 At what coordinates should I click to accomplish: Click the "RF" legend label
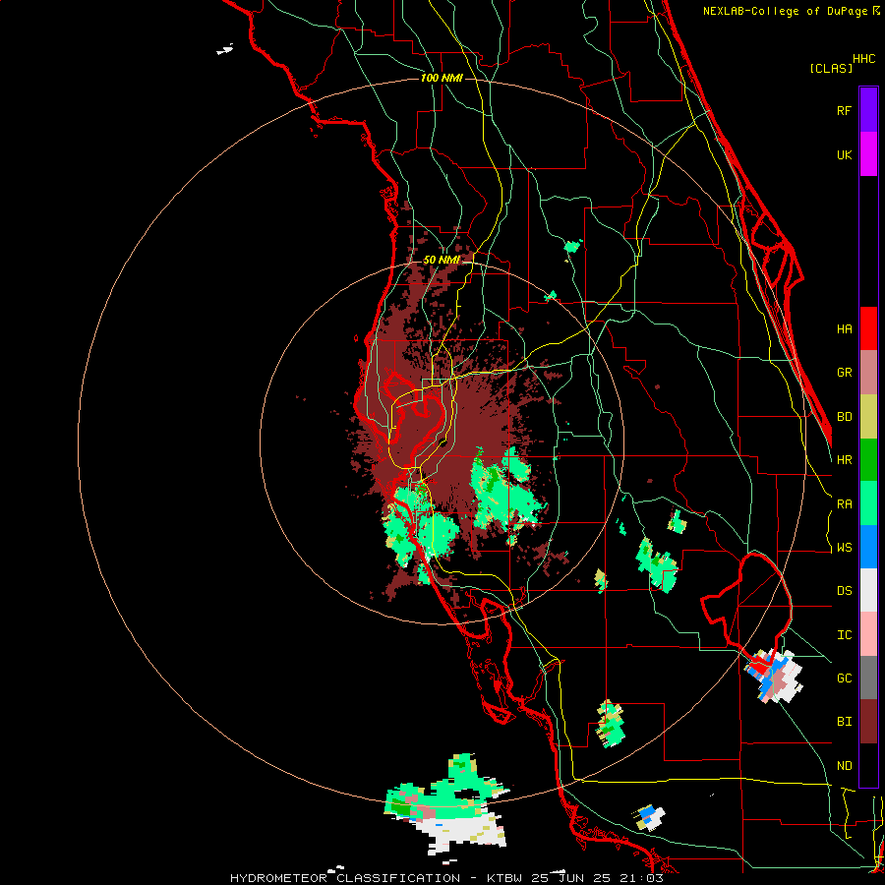pyautogui.click(x=845, y=110)
